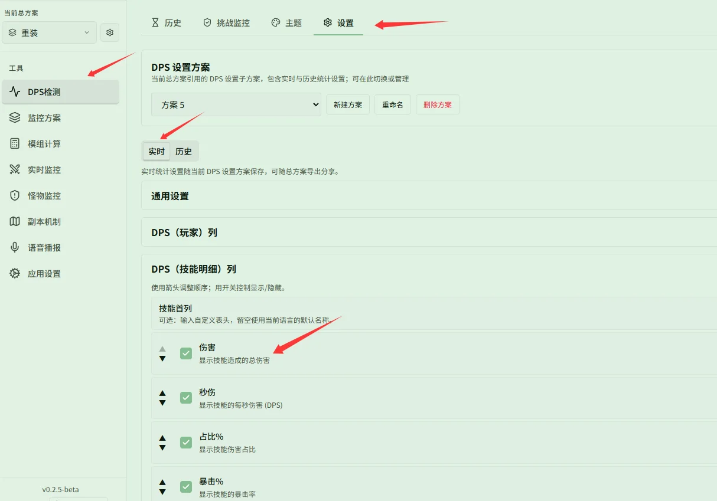Click the 应用设置 gear icon in sidebar

point(15,274)
